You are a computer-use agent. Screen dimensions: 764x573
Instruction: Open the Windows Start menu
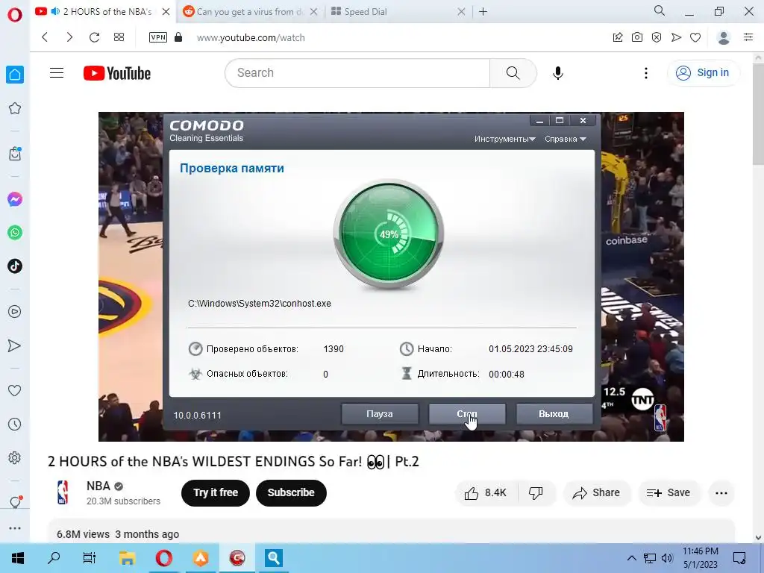18,558
